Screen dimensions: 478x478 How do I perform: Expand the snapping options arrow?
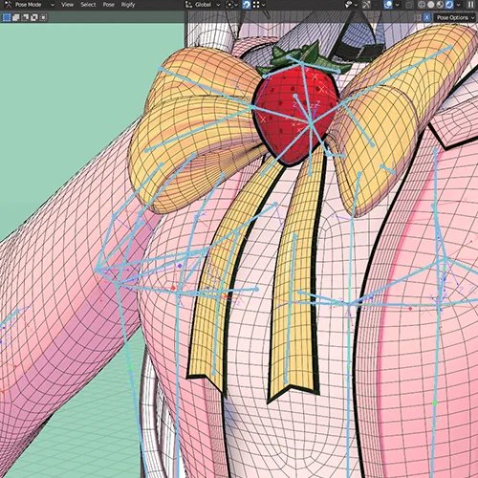coord(264,5)
